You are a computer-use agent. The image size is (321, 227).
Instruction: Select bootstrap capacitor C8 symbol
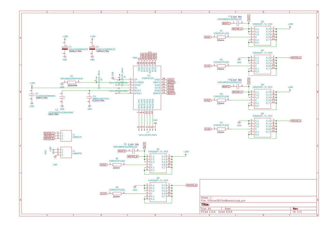(x=238, y=86)
